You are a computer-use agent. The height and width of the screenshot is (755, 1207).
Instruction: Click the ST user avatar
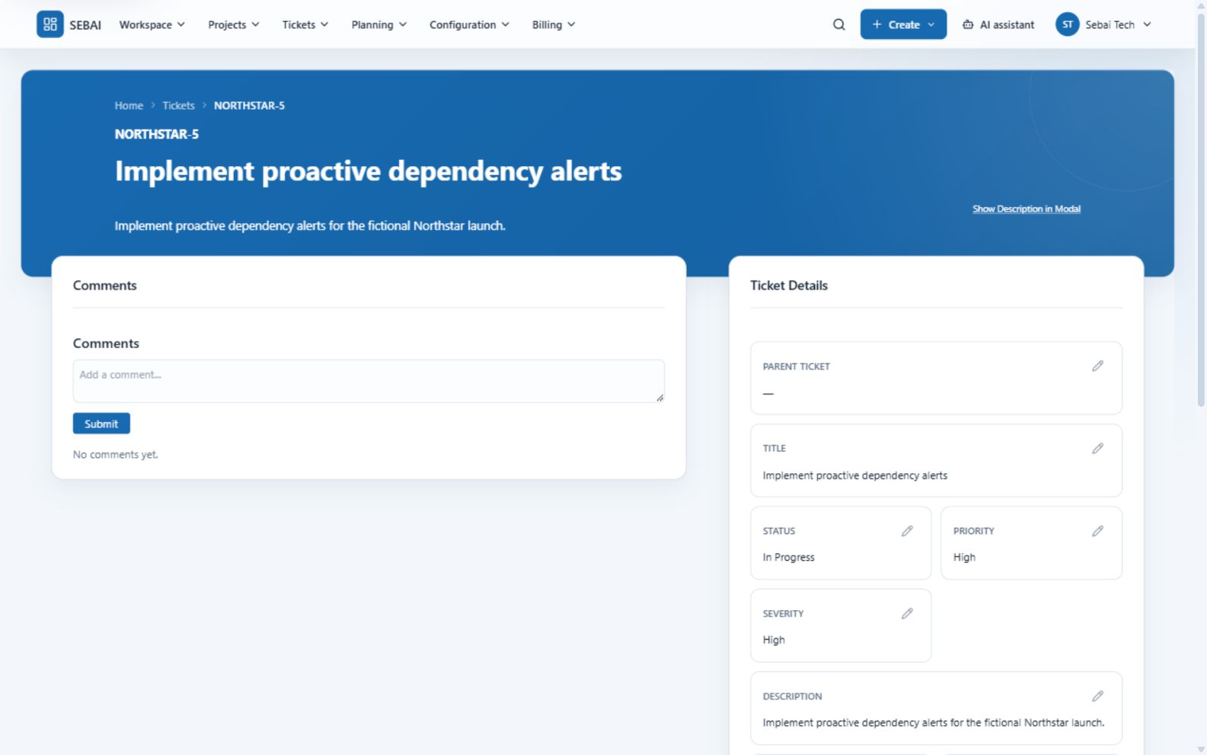coord(1068,24)
